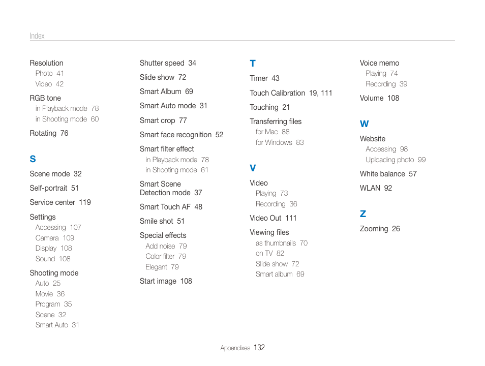Select the White balance 57 entry

388,174
